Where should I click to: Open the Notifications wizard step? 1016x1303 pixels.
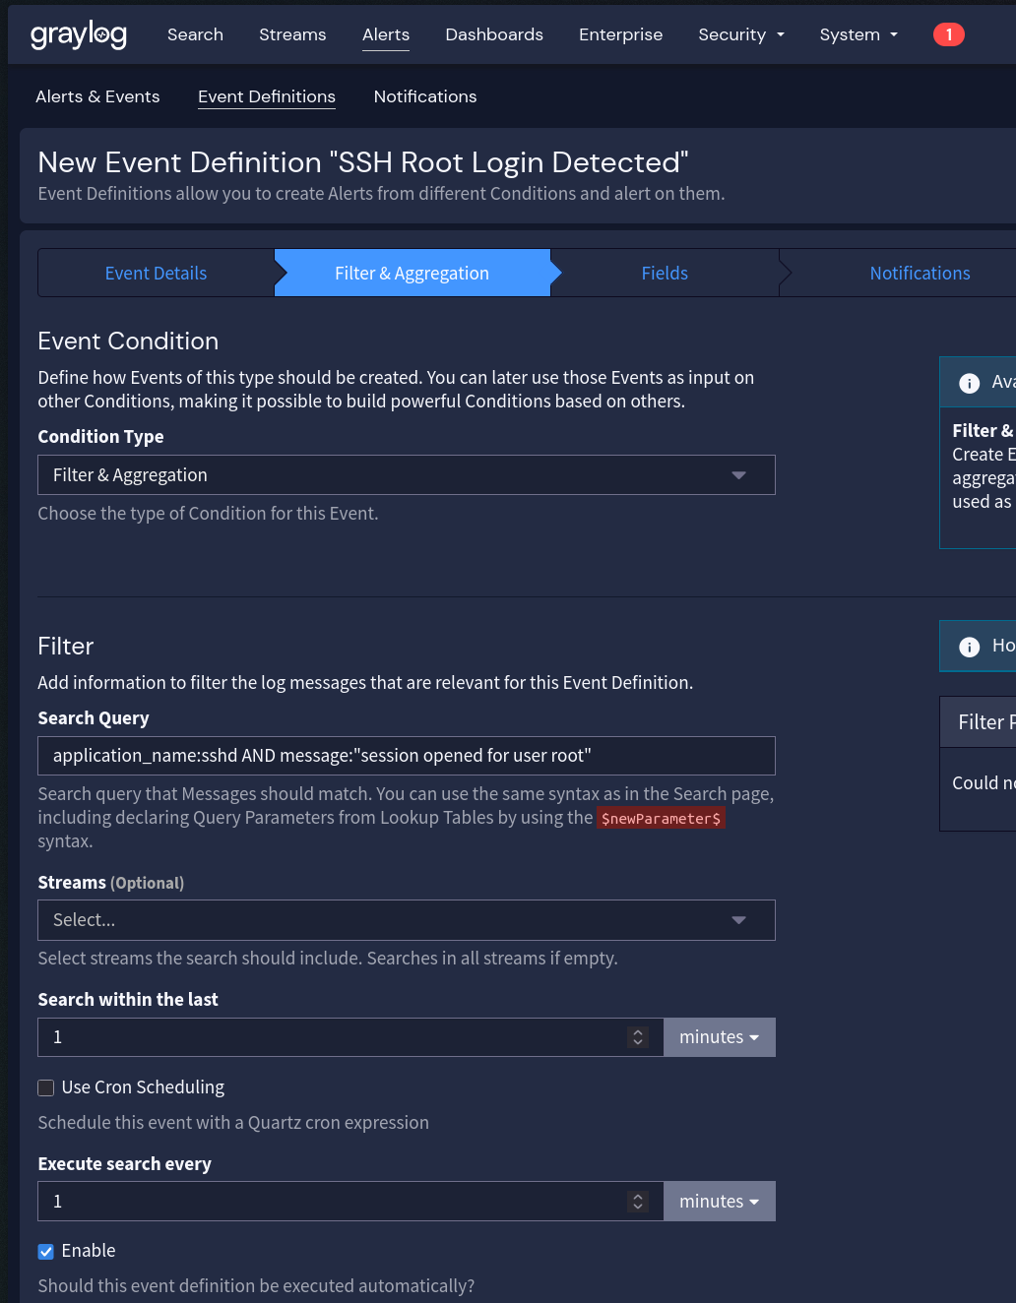920,274
